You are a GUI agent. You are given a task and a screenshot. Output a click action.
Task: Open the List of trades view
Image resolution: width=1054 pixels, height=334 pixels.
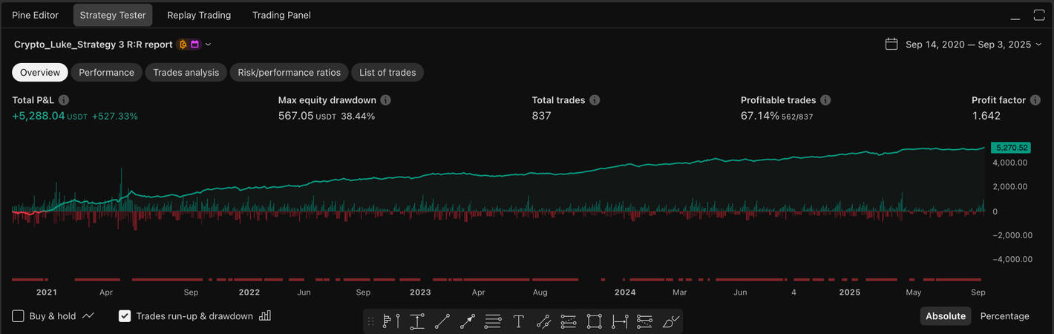coord(387,72)
